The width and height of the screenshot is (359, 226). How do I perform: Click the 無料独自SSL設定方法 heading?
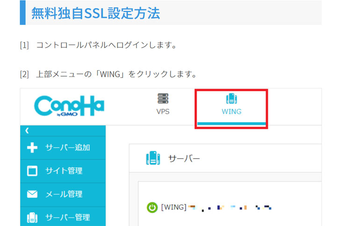95,13
